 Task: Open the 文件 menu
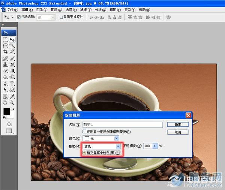click(x=12, y=10)
